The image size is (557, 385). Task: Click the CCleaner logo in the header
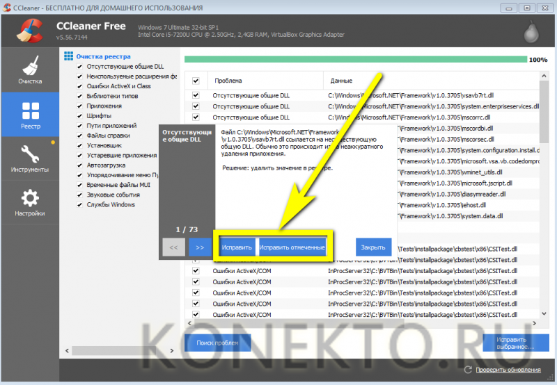point(30,31)
